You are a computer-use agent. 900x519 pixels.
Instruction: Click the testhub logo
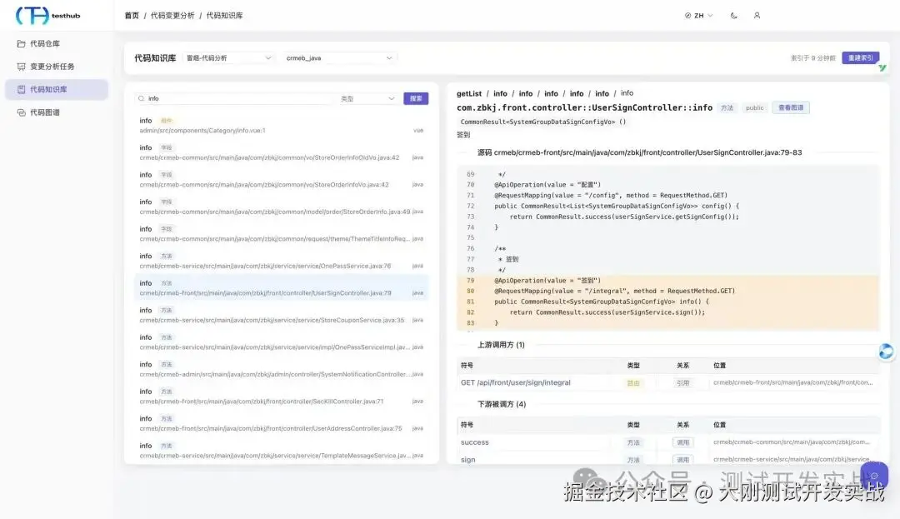(x=48, y=16)
